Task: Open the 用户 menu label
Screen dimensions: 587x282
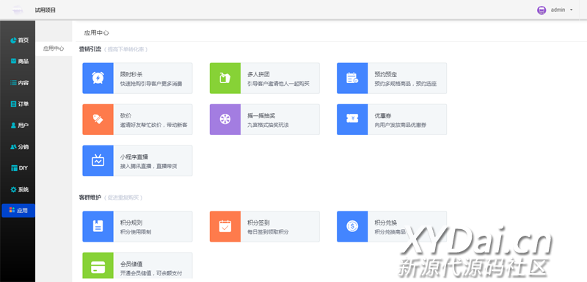Action: click(x=23, y=125)
